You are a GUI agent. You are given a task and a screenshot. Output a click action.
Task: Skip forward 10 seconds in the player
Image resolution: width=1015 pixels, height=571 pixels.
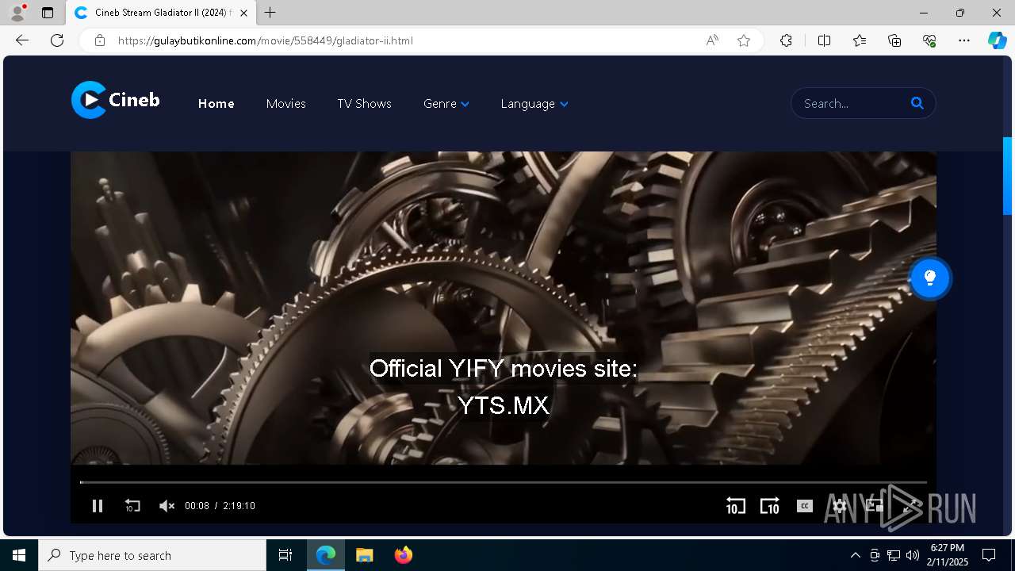pos(770,506)
